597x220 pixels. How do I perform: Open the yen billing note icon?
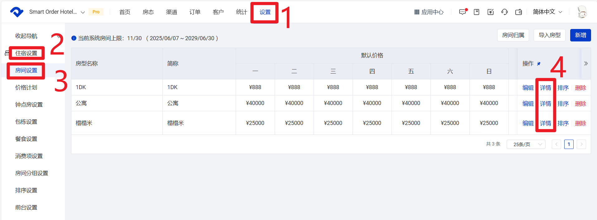pos(490,12)
